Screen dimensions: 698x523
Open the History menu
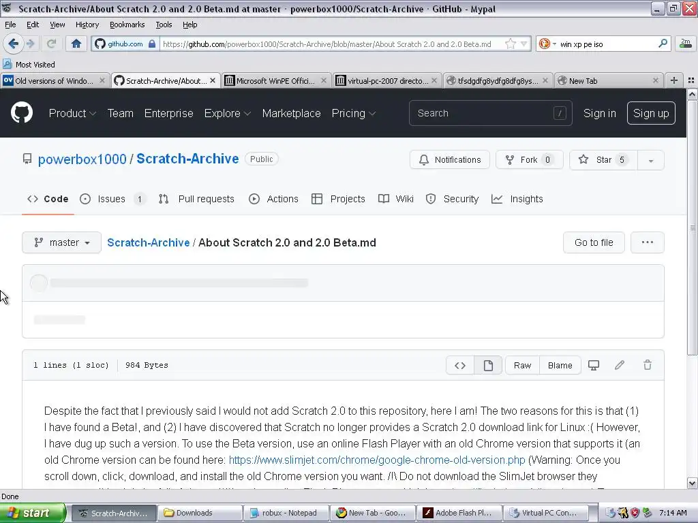(x=87, y=25)
